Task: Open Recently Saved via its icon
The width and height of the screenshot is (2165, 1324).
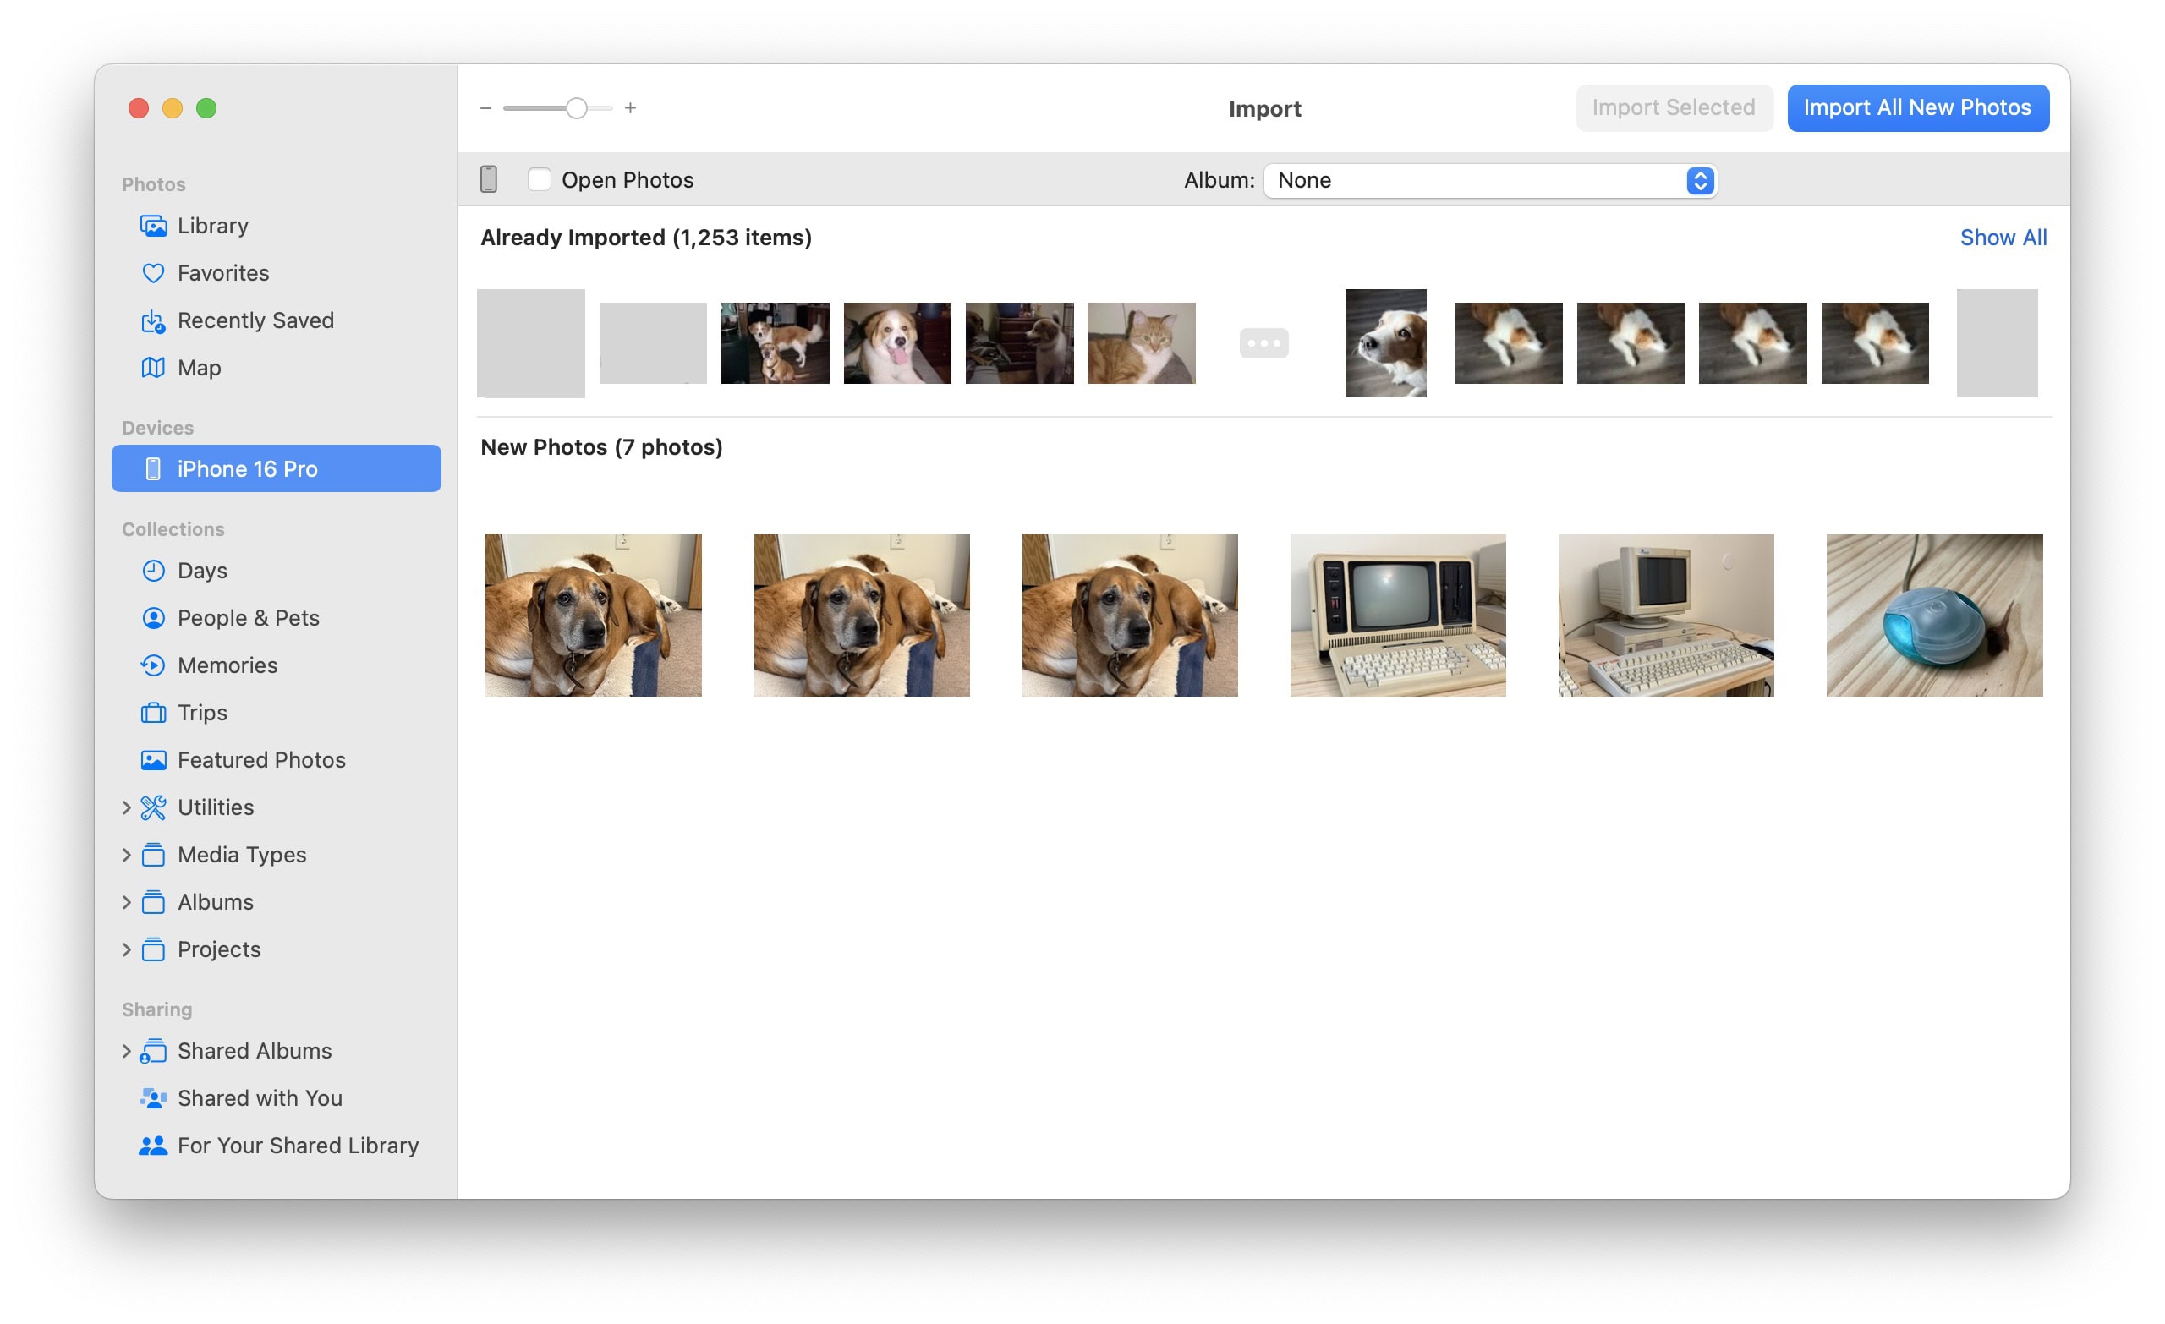Action: pyautogui.click(x=153, y=320)
